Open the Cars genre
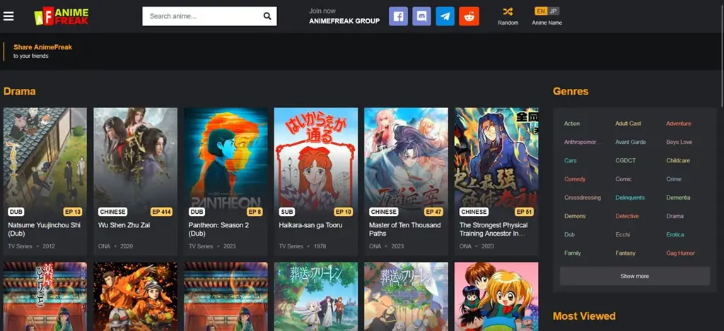 pyautogui.click(x=571, y=160)
